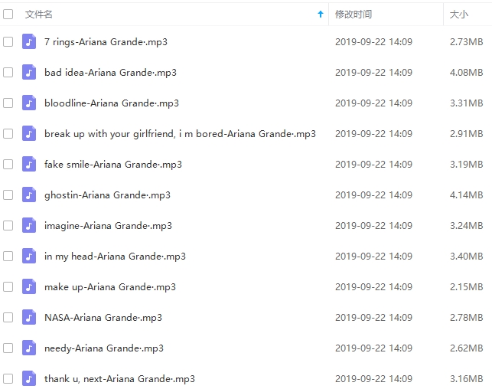Open NASA-Ariana Grande.mp3
Image resolution: width=492 pixels, height=389 pixels.
(x=103, y=318)
